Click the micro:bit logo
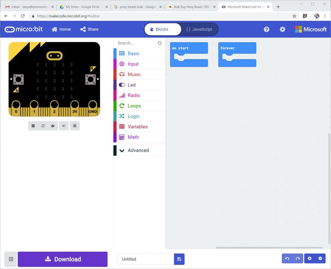Image resolution: width=331 pixels, height=269 pixels. 24,29
